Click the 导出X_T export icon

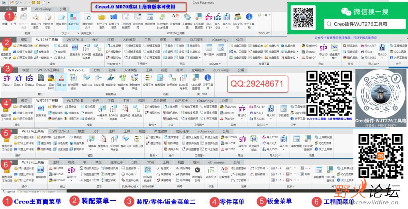point(18,80)
